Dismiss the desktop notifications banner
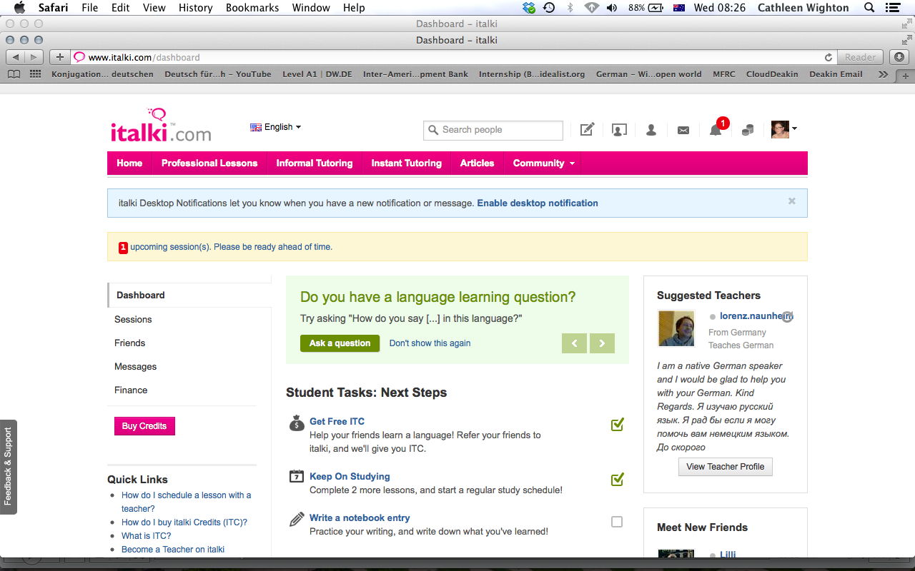Image resolution: width=915 pixels, height=571 pixels. pyautogui.click(x=792, y=201)
